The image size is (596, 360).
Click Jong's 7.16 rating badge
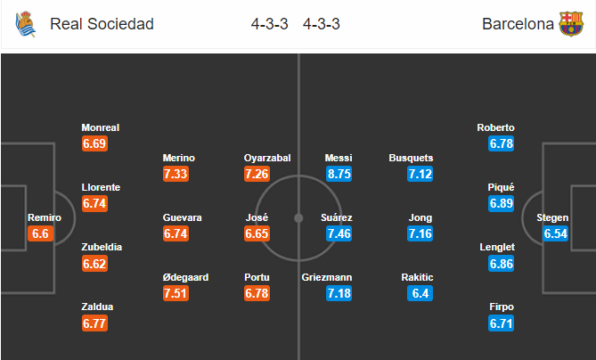[420, 233]
